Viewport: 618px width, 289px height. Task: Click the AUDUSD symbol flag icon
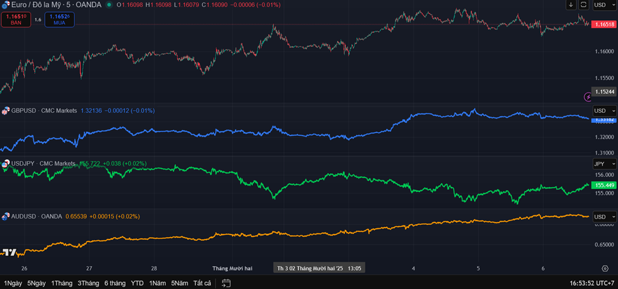6,216
